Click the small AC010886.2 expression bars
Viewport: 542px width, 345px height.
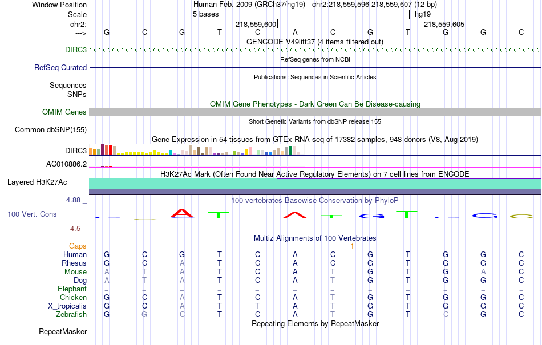point(107,166)
